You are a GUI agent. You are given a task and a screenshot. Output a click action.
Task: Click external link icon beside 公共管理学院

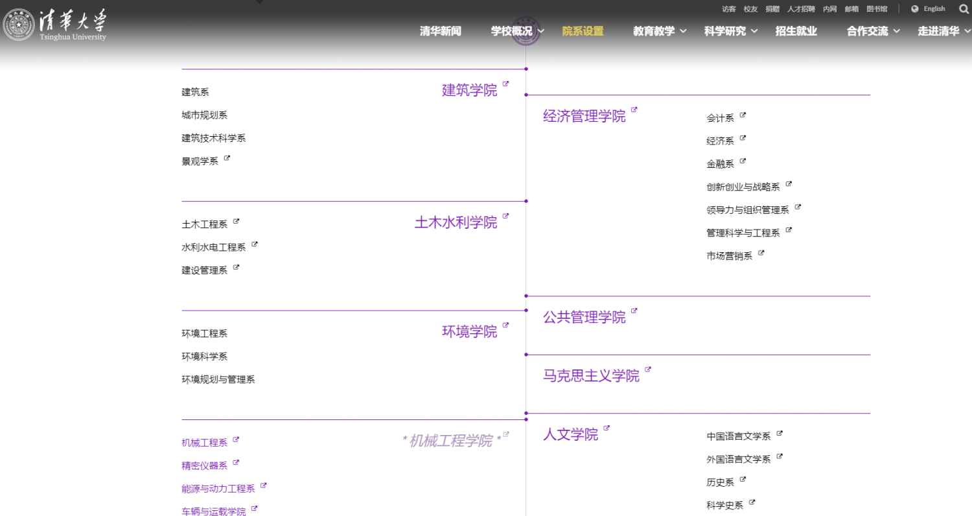pyautogui.click(x=634, y=311)
